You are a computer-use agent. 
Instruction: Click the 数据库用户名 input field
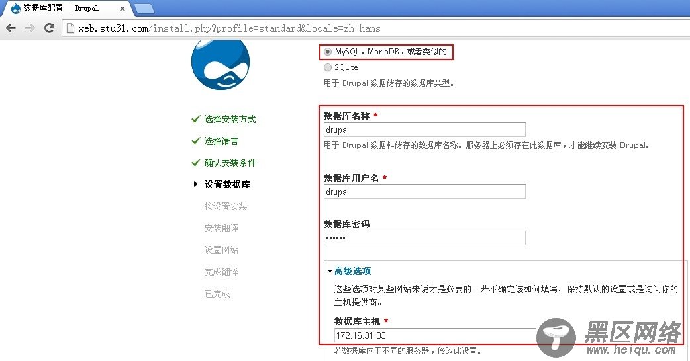424,192
